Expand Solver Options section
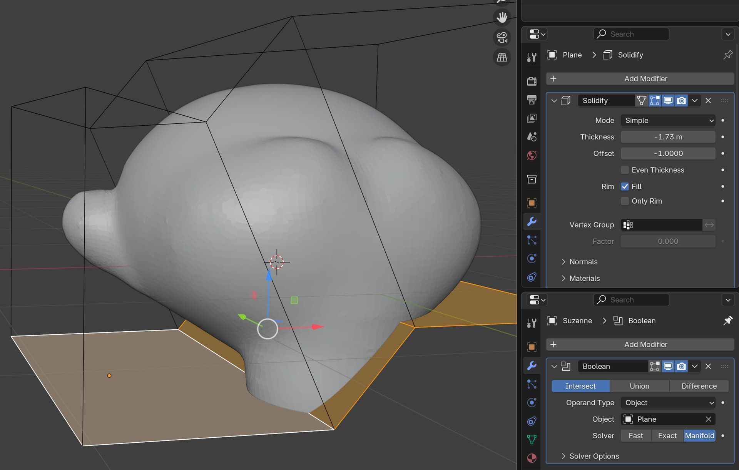This screenshot has height=470, width=739. (x=590, y=456)
